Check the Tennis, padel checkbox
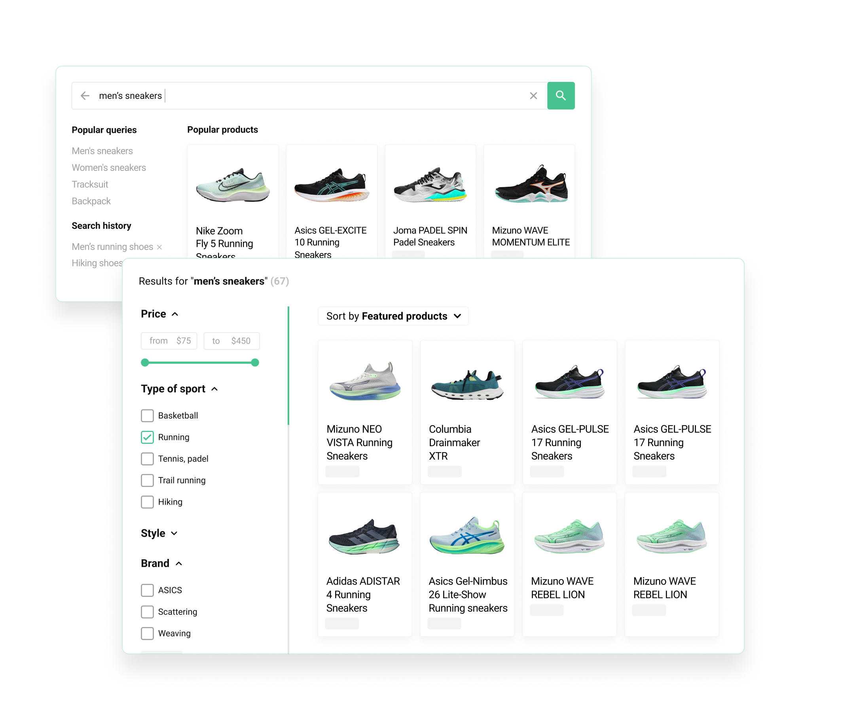Screen dimensions: 857x712 pos(147,459)
